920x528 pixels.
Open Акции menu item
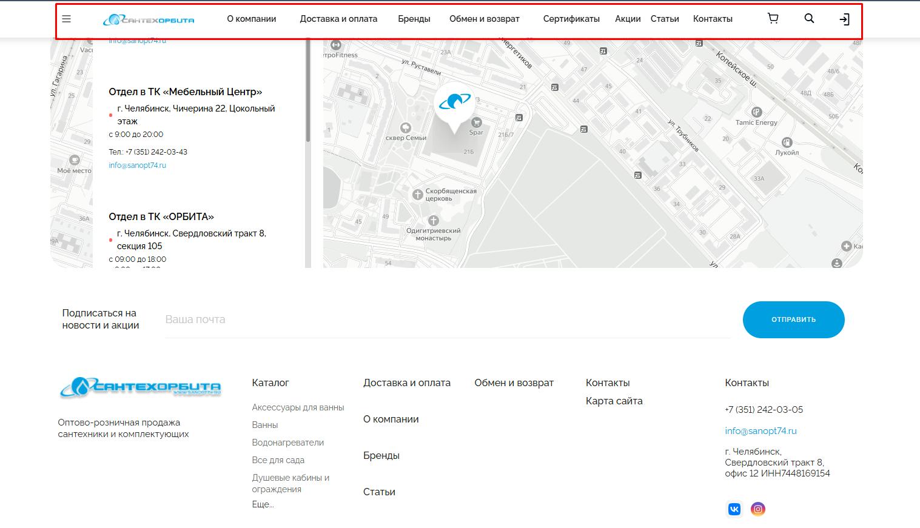(x=628, y=19)
